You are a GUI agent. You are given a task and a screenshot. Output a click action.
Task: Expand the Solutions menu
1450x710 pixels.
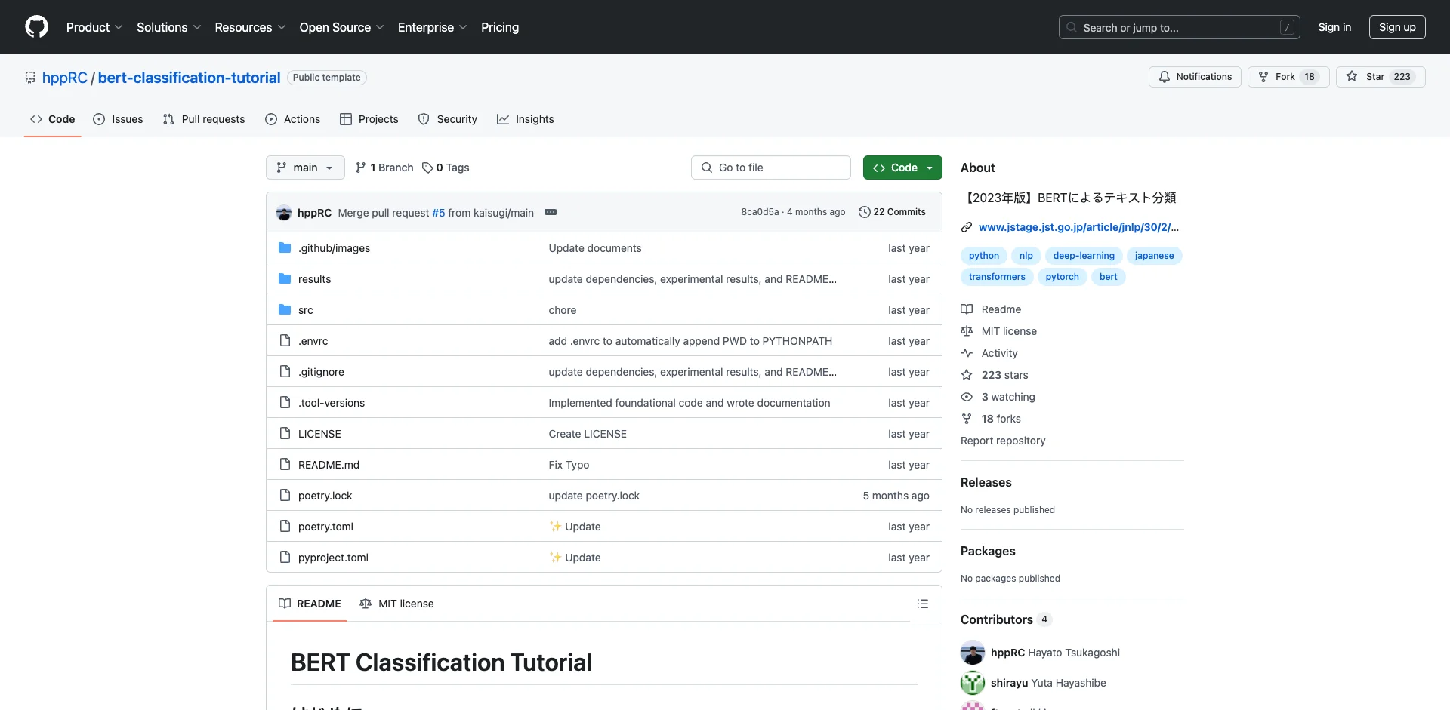[x=169, y=27]
